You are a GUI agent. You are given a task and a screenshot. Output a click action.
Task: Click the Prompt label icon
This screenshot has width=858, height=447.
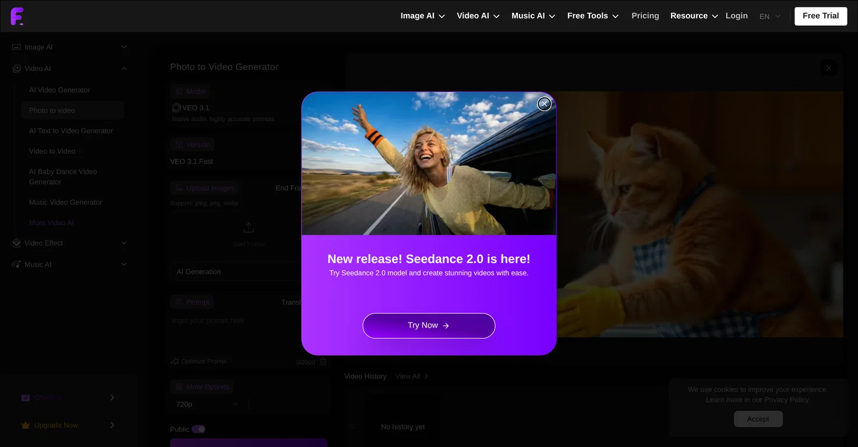pyautogui.click(x=178, y=302)
